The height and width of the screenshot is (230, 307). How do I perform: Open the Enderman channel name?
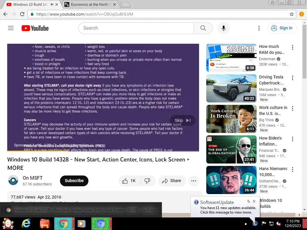point(267,59)
